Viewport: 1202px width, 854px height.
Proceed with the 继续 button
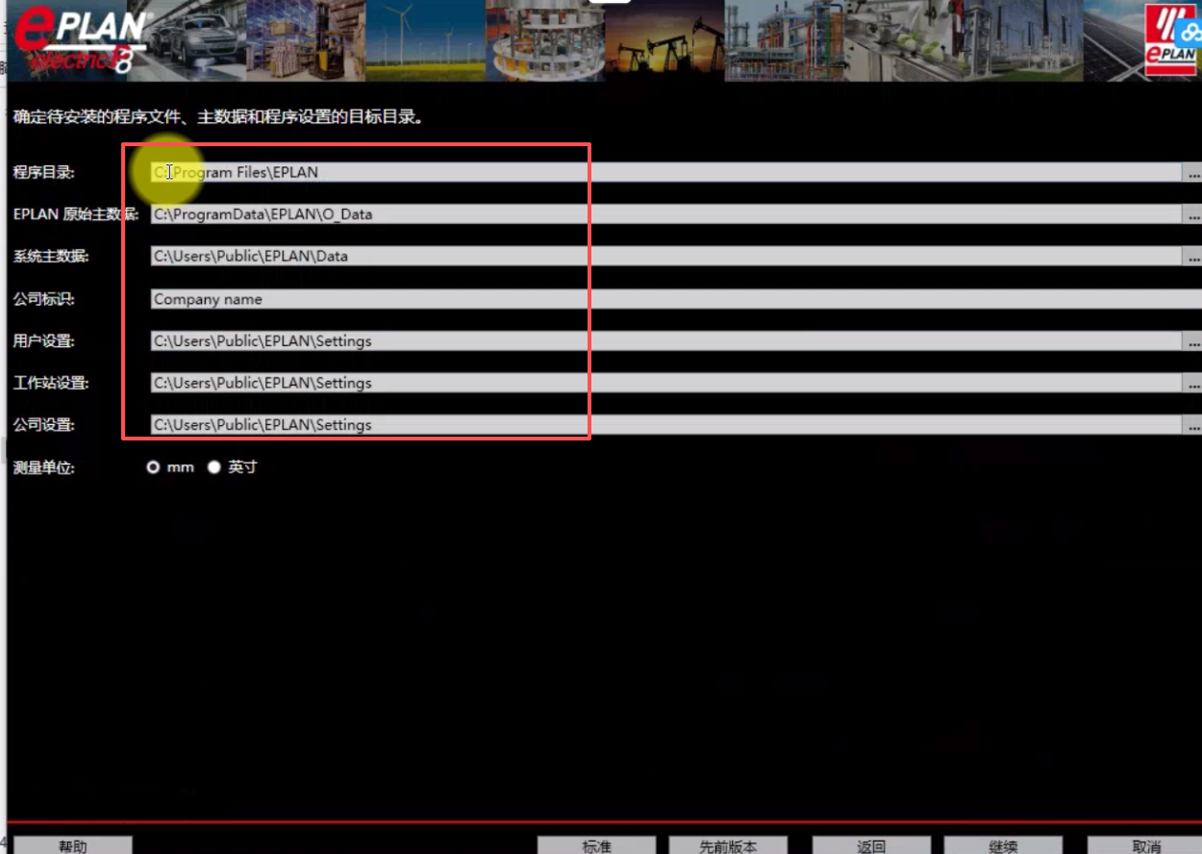(x=1003, y=845)
